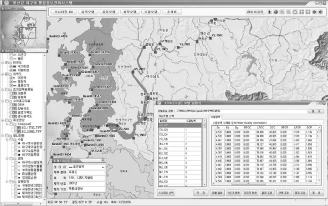Select the pan hand tool
Viewport: 328px width, 206px height.
coord(295,12)
